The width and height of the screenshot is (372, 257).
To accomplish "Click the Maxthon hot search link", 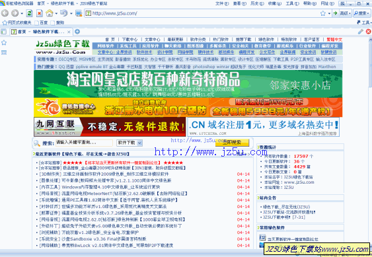I will (x=327, y=67).
